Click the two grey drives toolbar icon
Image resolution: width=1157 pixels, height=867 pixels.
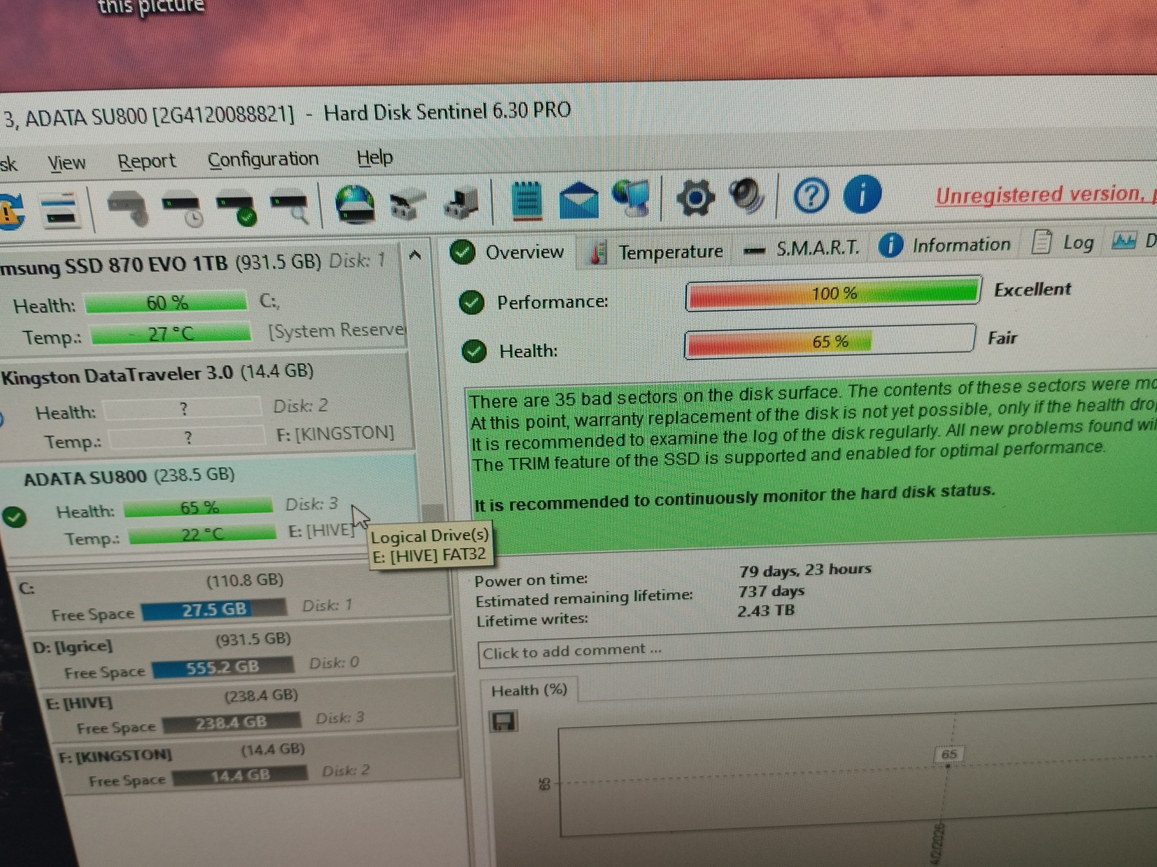tap(407, 205)
